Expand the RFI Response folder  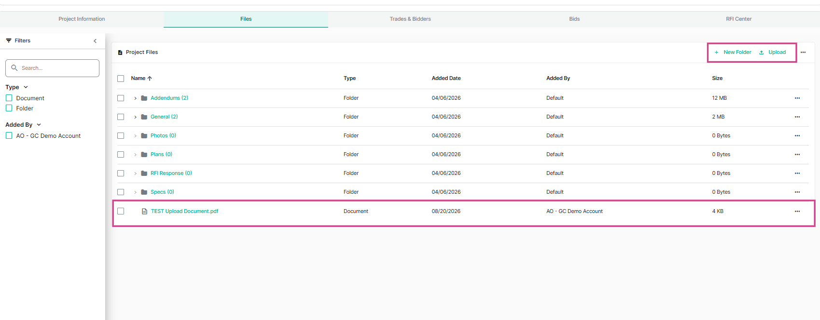click(x=135, y=173)
